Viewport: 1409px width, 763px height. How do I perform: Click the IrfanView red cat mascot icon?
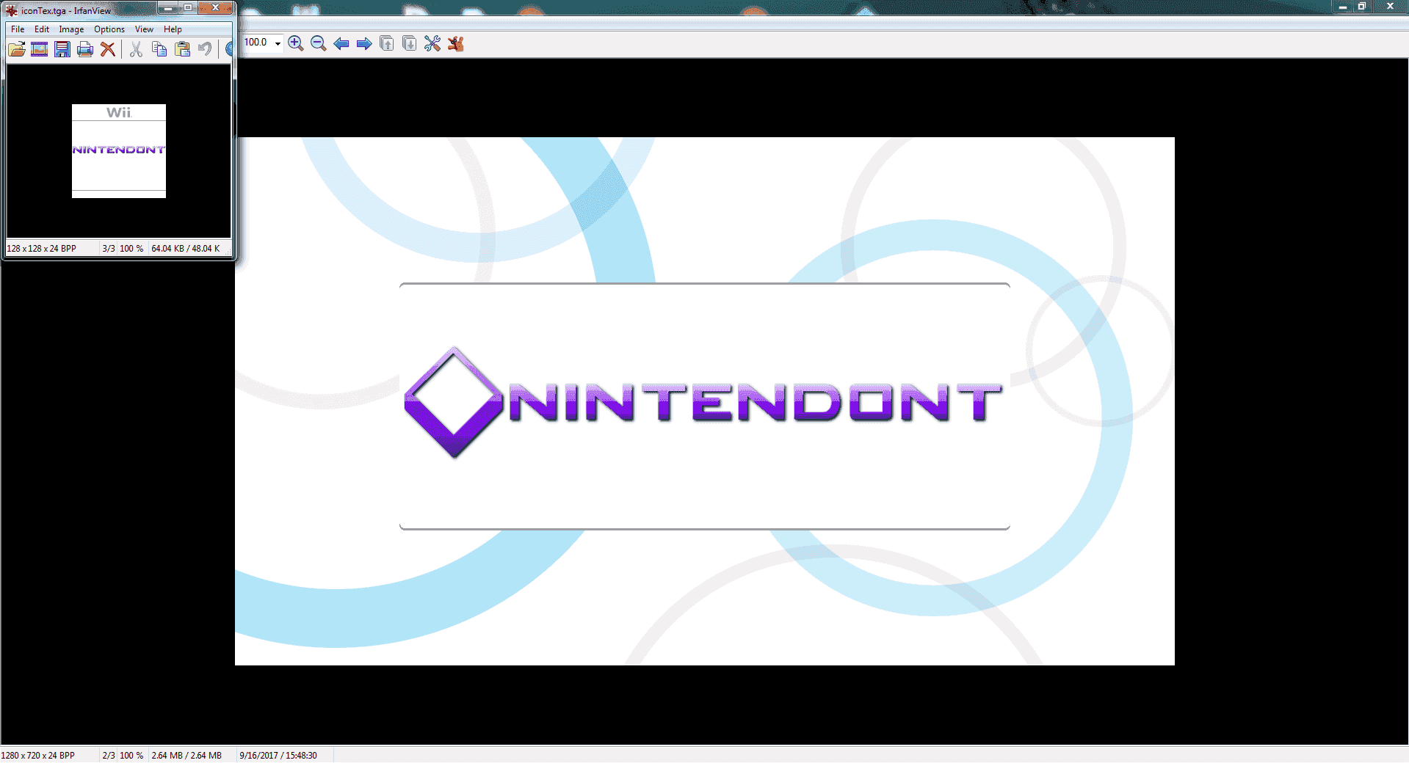456,43
